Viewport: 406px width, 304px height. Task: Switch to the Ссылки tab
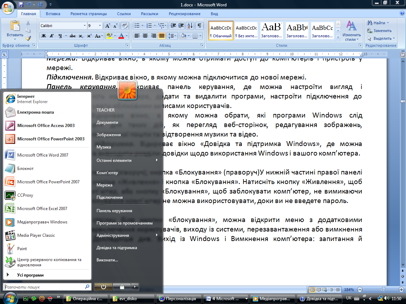124,14
